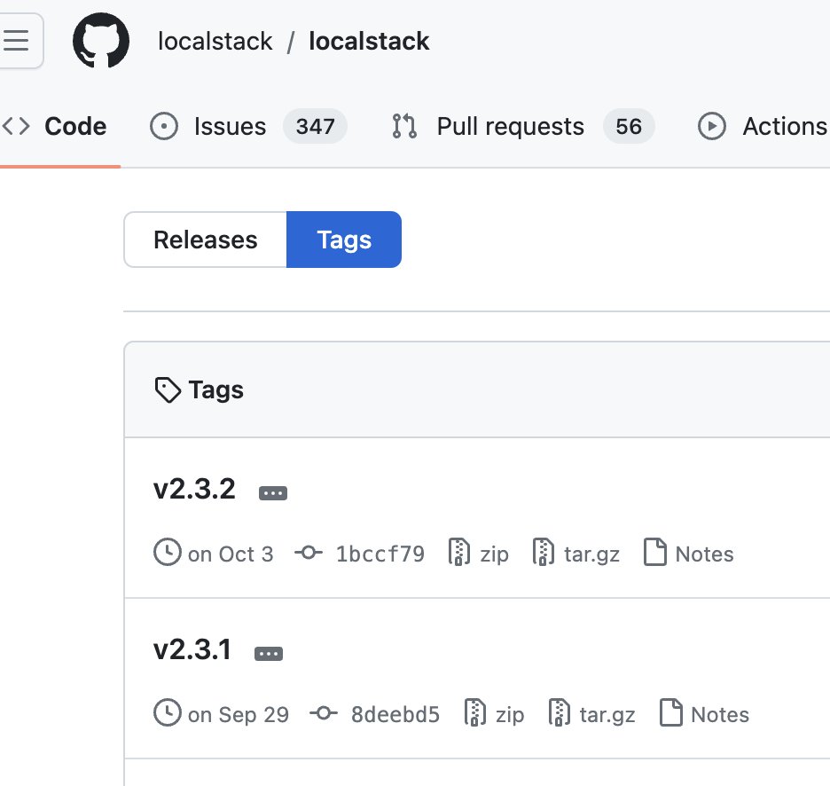Open the GitHub home page via the logo

(100, 40)
